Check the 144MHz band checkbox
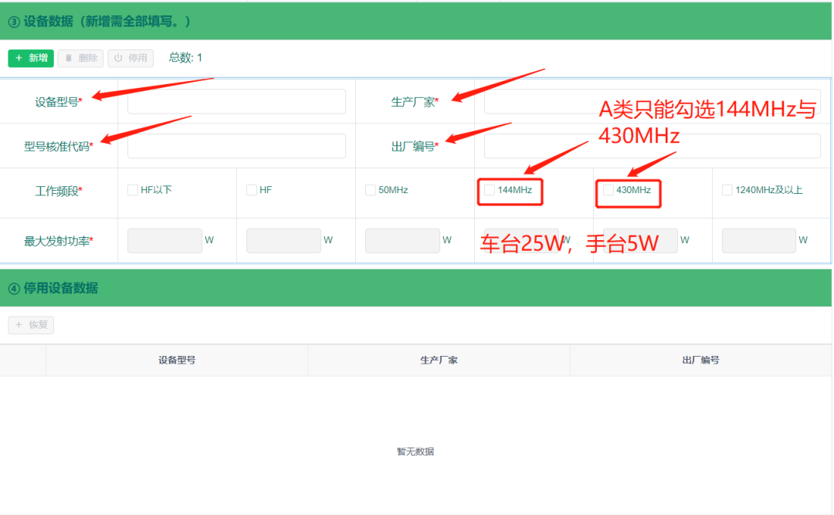This screenshot has width=834, height=515. [x=490, y=190]
